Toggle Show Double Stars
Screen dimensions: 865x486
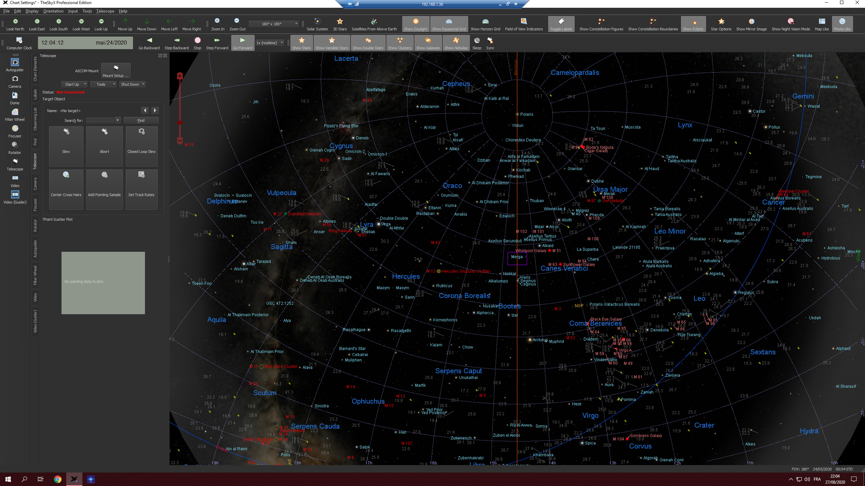[368, 43]
